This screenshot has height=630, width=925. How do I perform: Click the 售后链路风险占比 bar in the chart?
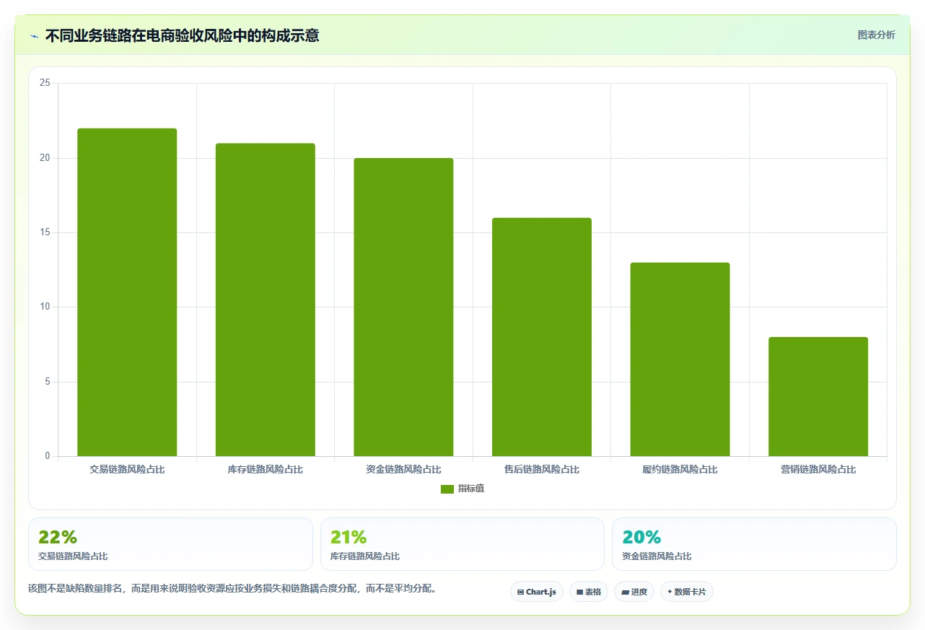pyautogui.click(x=542, y=337)
